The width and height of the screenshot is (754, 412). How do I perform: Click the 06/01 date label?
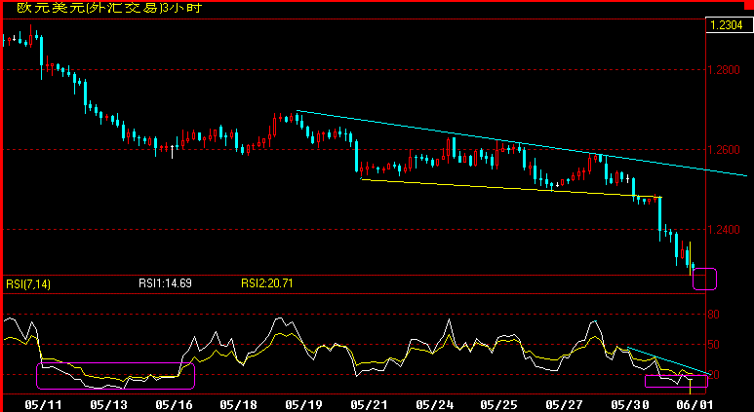tap(694, 405)
